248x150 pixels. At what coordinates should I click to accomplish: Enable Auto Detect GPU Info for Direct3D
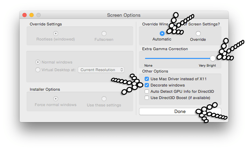tap(147, 91)
